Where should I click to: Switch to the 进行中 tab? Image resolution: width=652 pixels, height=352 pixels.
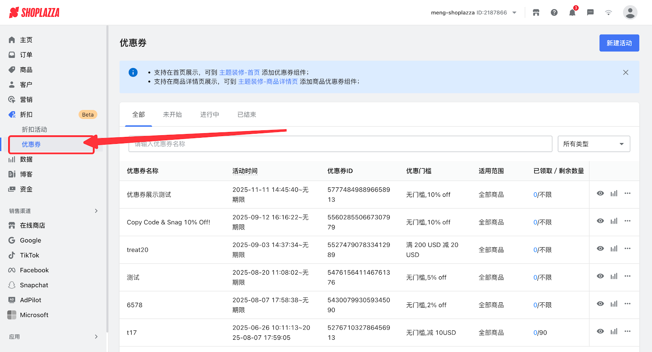coord(209,115)
